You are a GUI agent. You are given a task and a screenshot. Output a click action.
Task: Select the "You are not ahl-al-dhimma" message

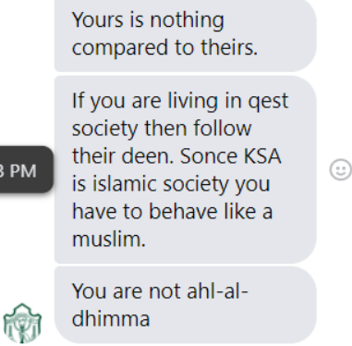pos(186,305)
